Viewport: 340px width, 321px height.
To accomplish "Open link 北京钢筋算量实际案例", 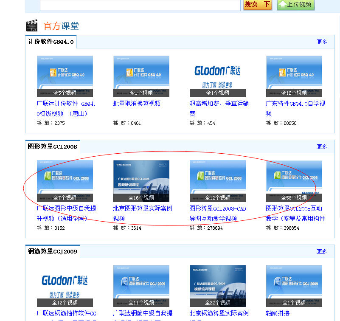I will [x=219, y=313].
